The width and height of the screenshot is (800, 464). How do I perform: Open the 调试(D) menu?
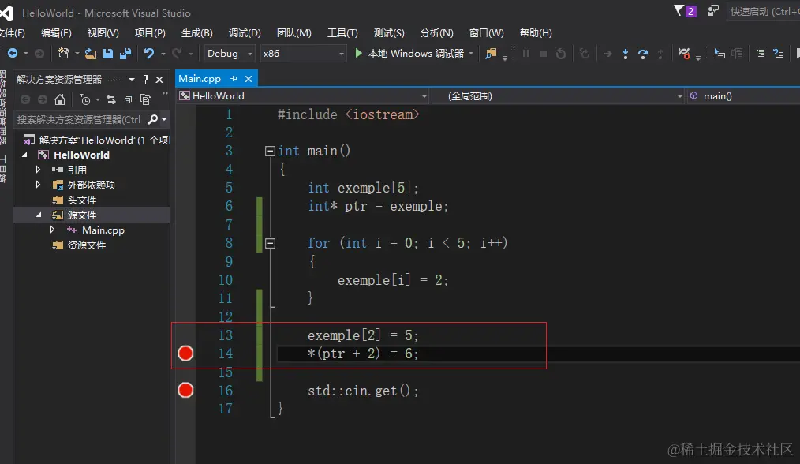(x=245, y=32)
